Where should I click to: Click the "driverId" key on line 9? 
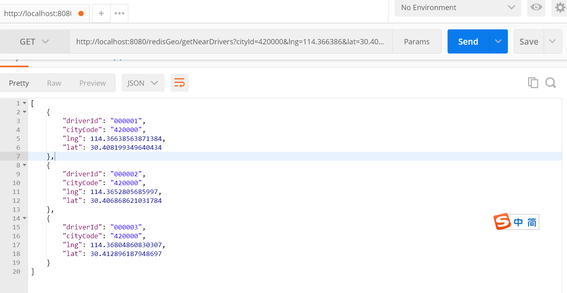82,174
